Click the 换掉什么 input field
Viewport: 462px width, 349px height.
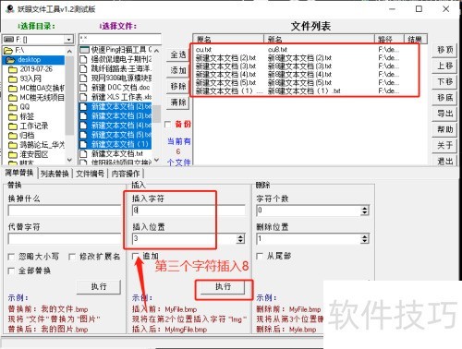65,211
